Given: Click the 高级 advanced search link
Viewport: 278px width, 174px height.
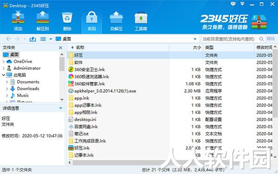Looking at the screenshot, I should [x=271, y=39].
